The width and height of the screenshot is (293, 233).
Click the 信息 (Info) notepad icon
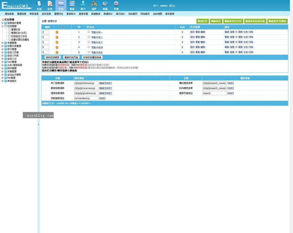[50, 5]
